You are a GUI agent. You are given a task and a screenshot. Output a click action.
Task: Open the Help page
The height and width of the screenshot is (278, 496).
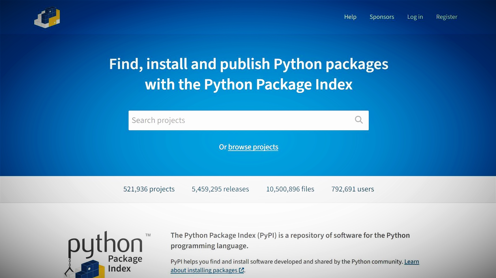350,17
